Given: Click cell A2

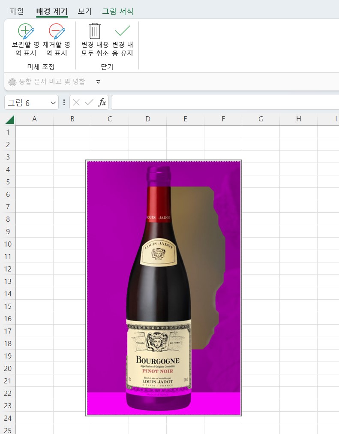Looking at the screenshot, I should click(x=35, y=144).
